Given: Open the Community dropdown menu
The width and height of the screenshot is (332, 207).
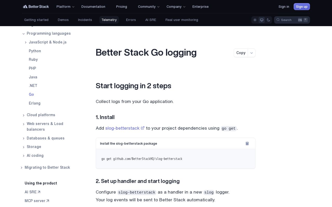Looking at the screenshot, I should pyautogui.click(x=149, y=6).
